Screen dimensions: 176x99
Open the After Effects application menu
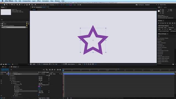9,1
